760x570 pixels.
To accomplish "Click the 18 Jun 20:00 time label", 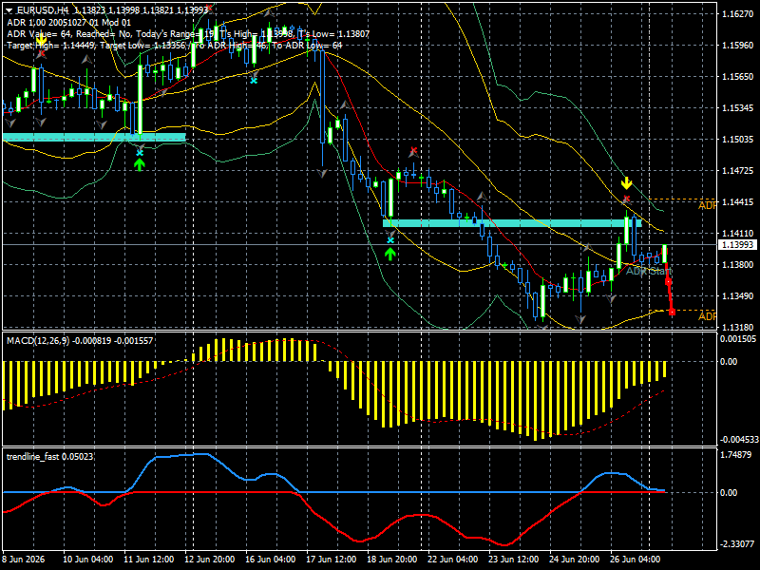I will 392,560.
